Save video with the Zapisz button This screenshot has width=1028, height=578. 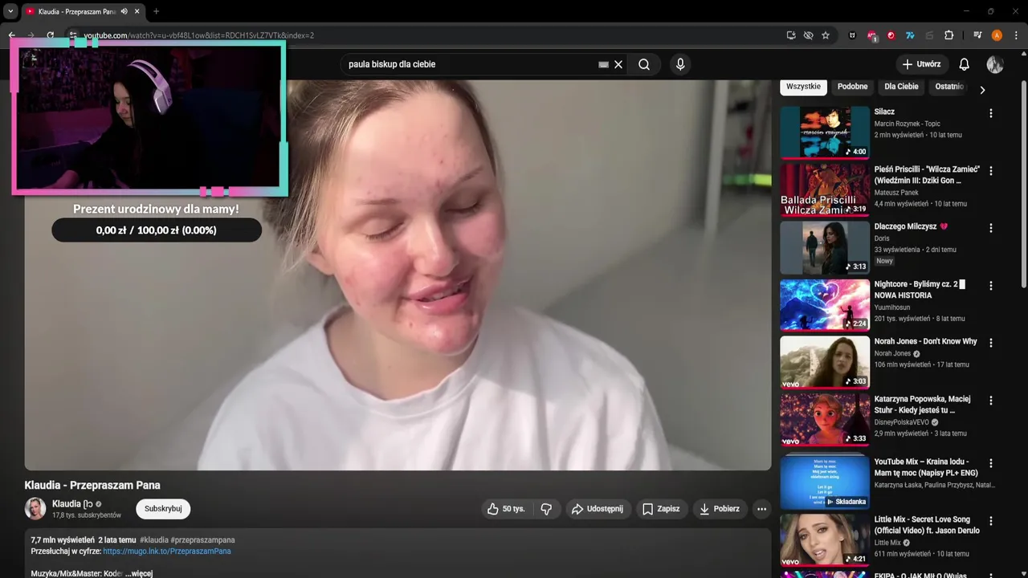pos(661,508)
